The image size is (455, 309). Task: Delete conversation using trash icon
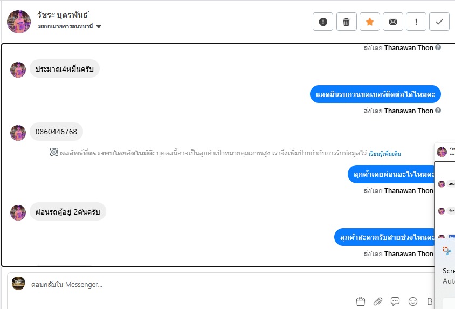pos(346,22)
